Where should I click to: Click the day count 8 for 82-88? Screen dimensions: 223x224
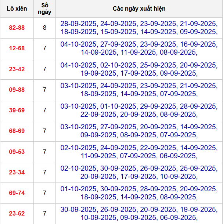point(44,28)
